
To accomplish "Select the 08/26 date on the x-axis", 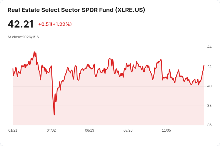I will click(128, 130).
